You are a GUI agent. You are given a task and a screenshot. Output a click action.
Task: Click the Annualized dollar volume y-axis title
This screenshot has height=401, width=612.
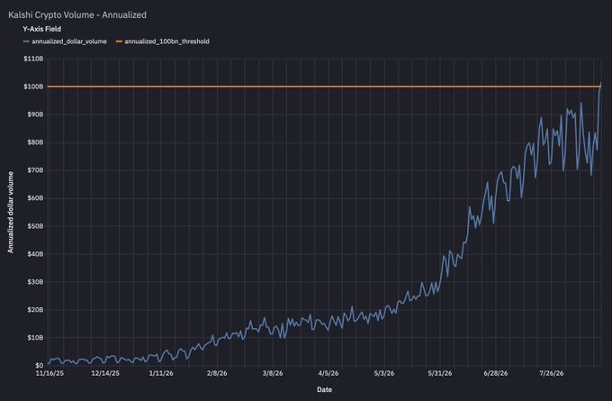coord(11,213)
